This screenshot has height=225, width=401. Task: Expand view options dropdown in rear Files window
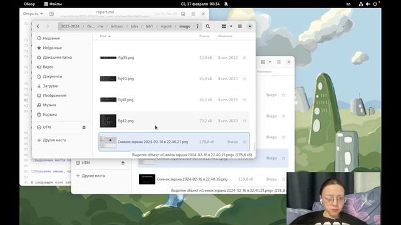click(x=270, y=62)
